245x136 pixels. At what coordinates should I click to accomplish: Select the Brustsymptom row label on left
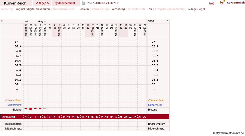click(x=13, y=124)
